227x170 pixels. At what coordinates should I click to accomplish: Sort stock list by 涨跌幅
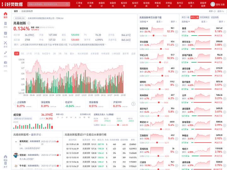(x=144, y=22)
